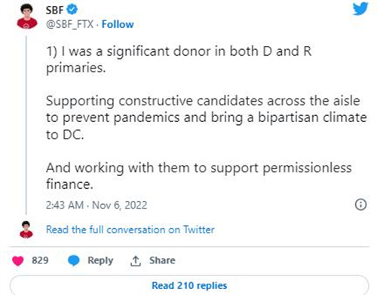Viewport: 377px width, 295px height.
Task: Open SBF's large profile avatar
Action: pyautogui.click(x=27, y=17)
